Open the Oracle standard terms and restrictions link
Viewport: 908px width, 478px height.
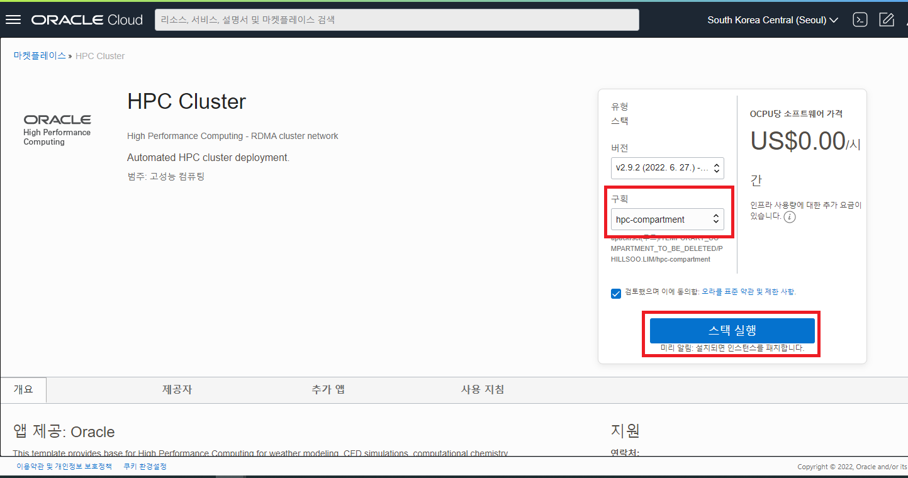pos(749,292)
